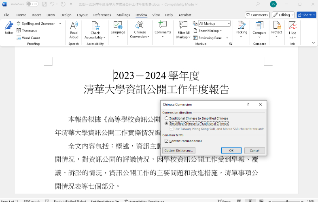The image size is (318, 202).
Task: Open the View tab
Action: 156,15
